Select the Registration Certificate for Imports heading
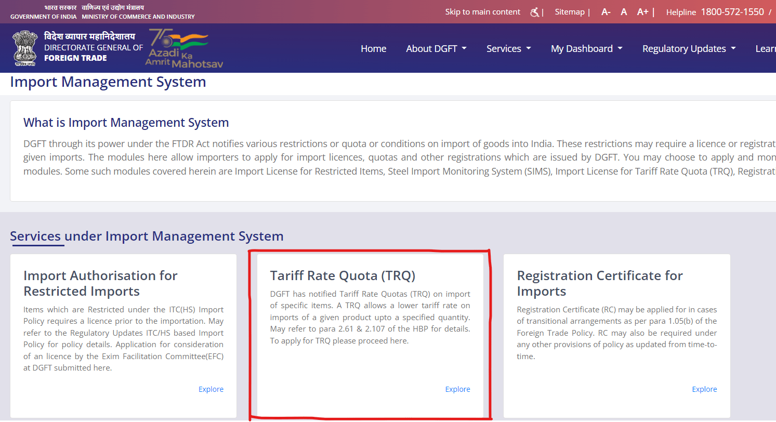 pyautogui.click(x=600, y=283)
